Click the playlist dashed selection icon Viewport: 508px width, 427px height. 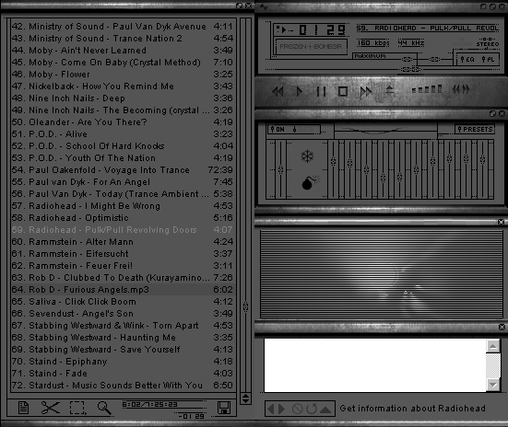pos(77,408)
